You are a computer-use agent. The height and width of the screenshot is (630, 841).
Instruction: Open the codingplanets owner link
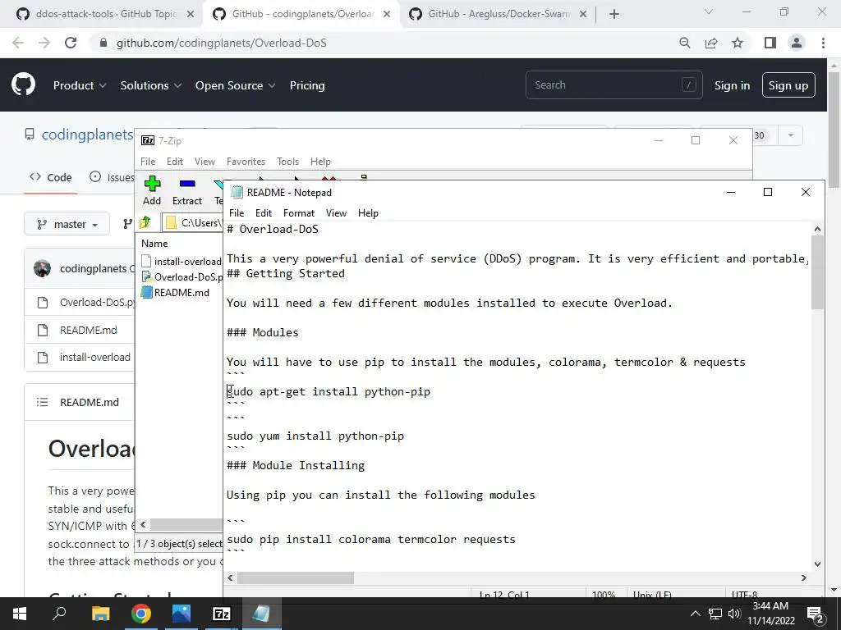tap(87, 135)
